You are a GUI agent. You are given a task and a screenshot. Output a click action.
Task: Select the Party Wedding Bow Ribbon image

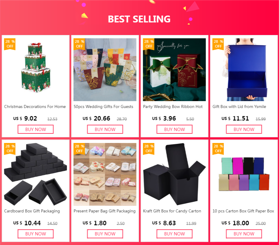(x=174, y=69)
